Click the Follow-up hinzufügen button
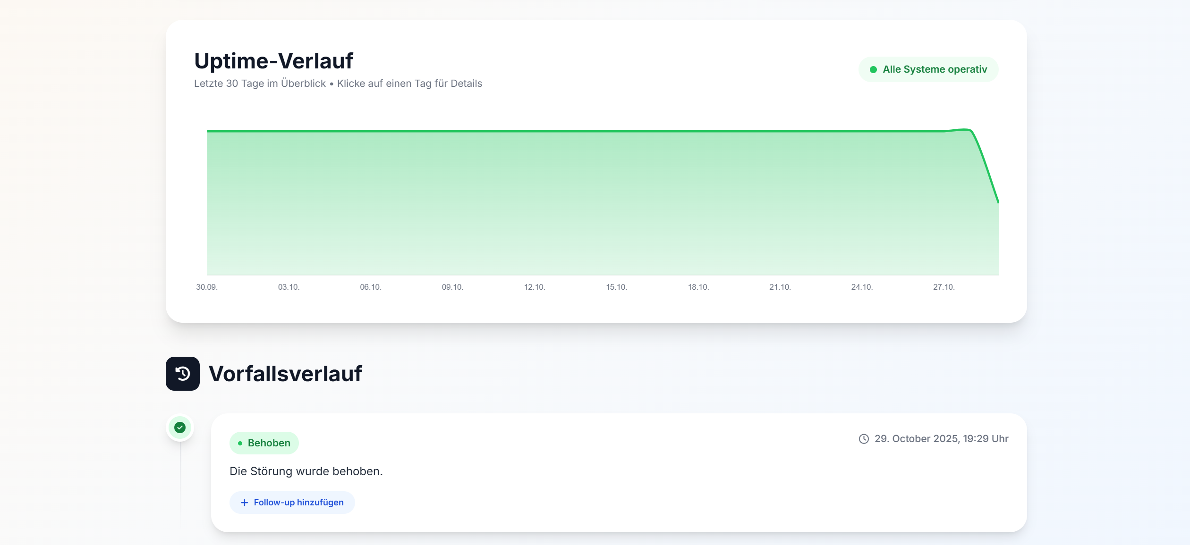 [292, 503]
